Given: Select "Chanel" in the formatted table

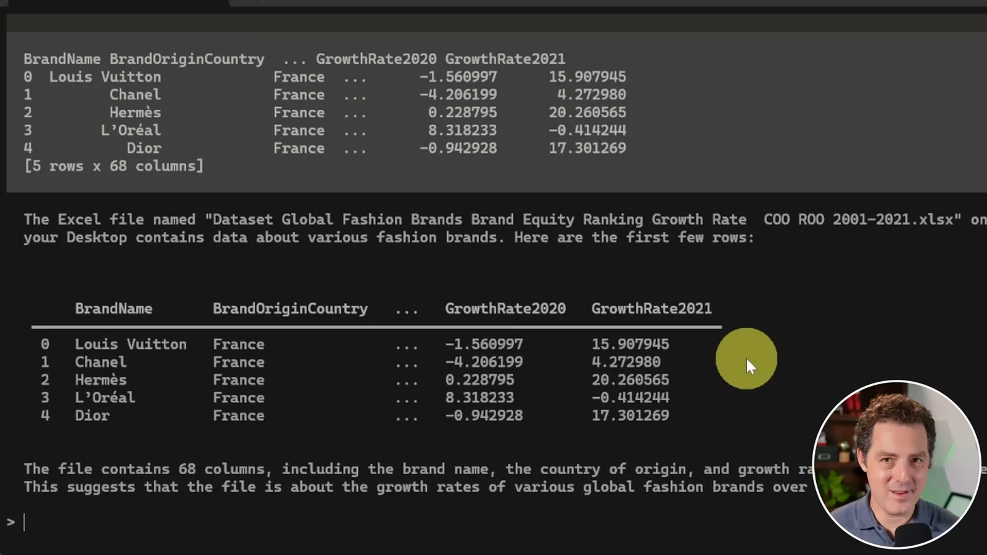Looking at the screenshot, I should point(101,362).
